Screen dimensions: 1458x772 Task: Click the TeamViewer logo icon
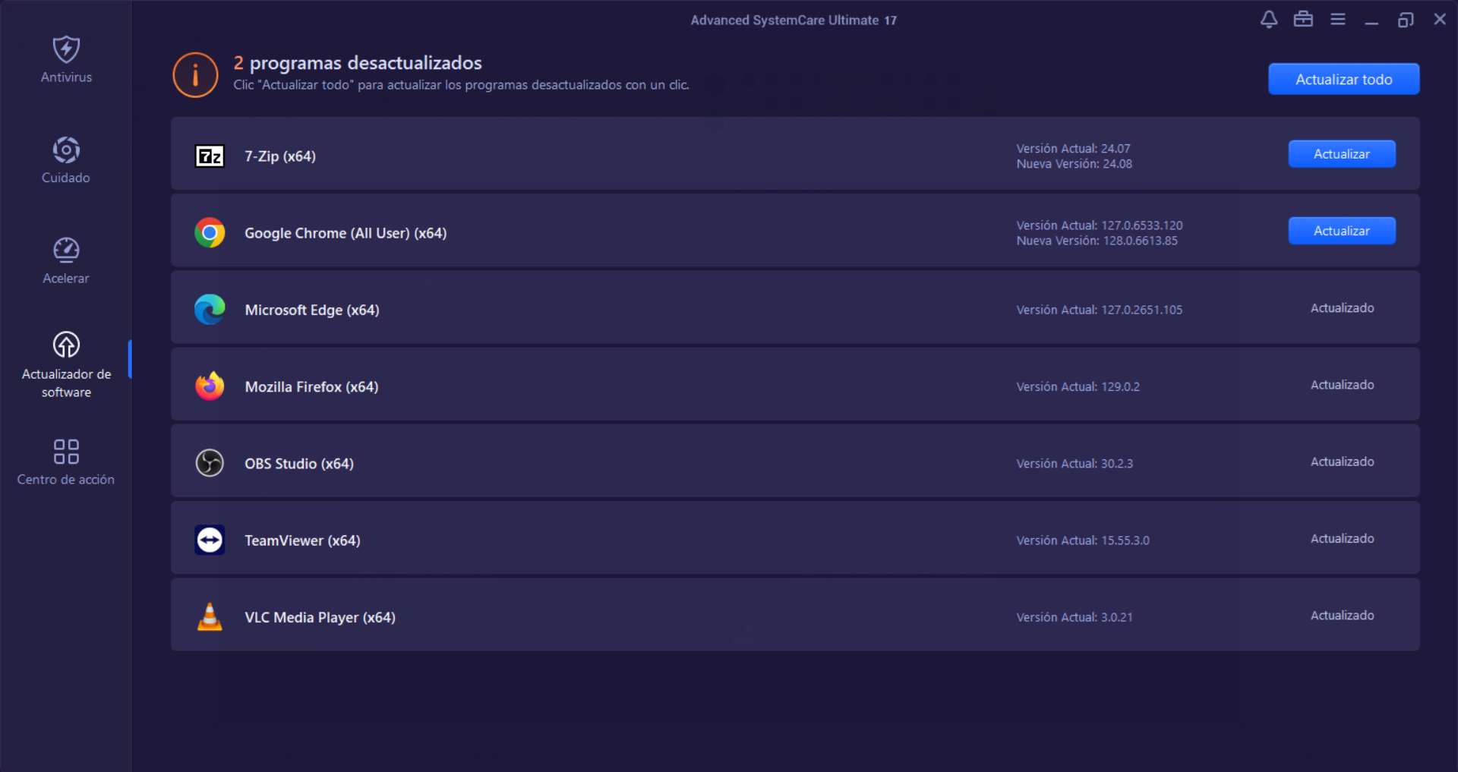click(210, 540)
